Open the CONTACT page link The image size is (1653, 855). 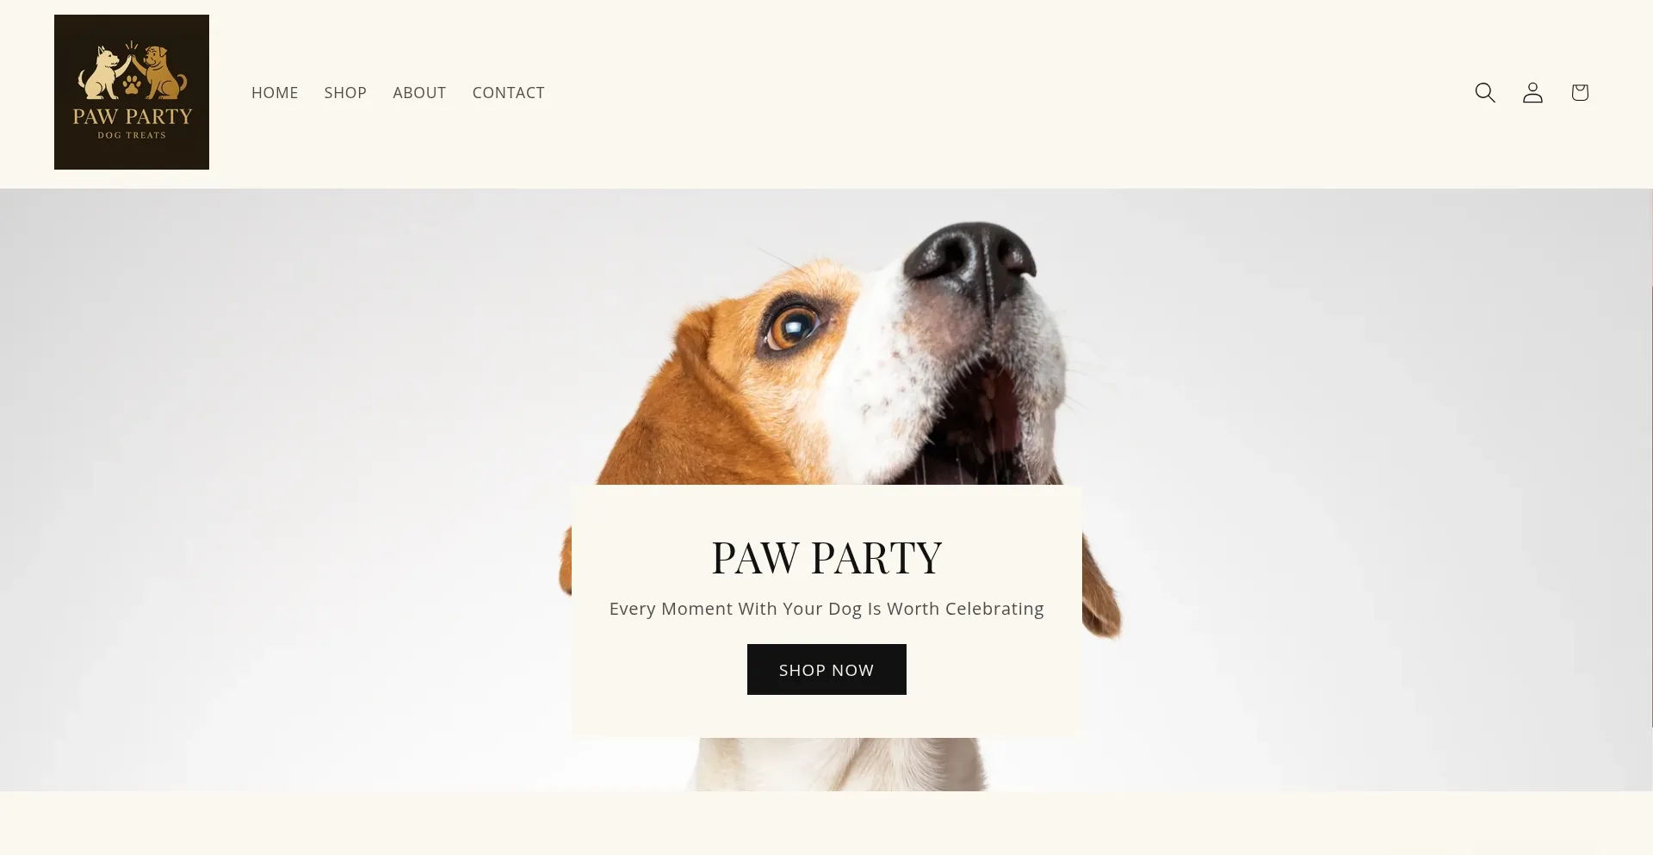508,92
